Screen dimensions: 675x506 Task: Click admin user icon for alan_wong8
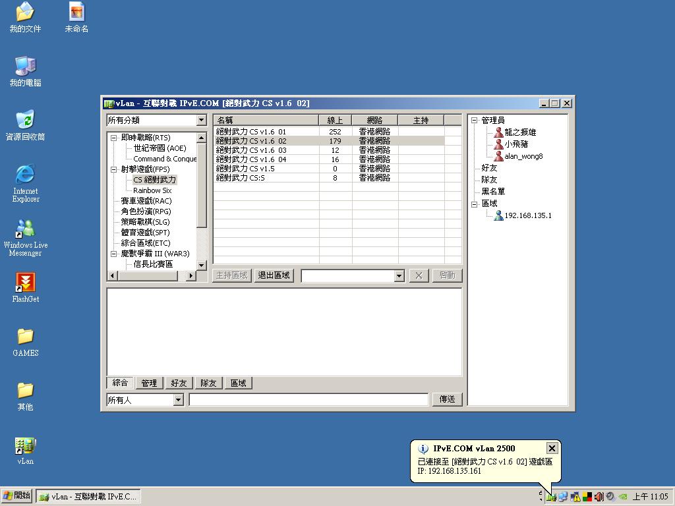[499, 155]
